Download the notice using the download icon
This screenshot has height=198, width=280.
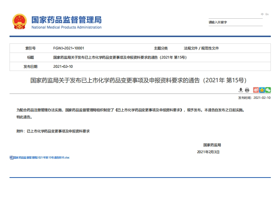(241, 90)
